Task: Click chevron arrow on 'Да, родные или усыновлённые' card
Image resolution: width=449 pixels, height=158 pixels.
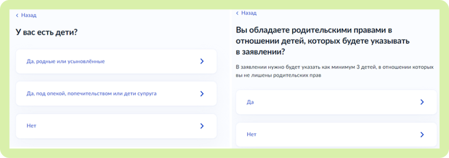Action: (202, 61)
